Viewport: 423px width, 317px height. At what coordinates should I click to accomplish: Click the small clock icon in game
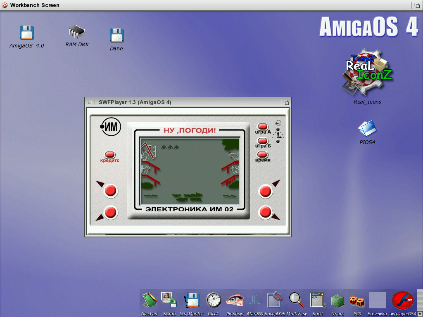tap(278, 135)
